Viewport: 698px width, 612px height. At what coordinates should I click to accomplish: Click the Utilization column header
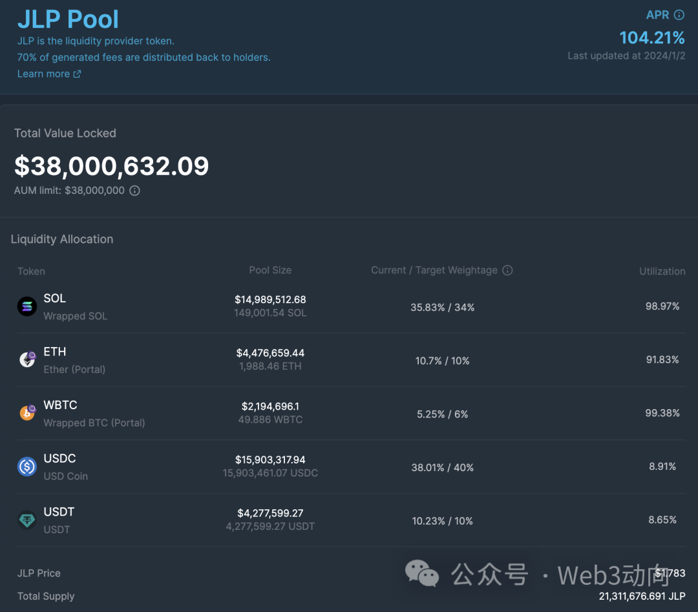coord(662,271)
